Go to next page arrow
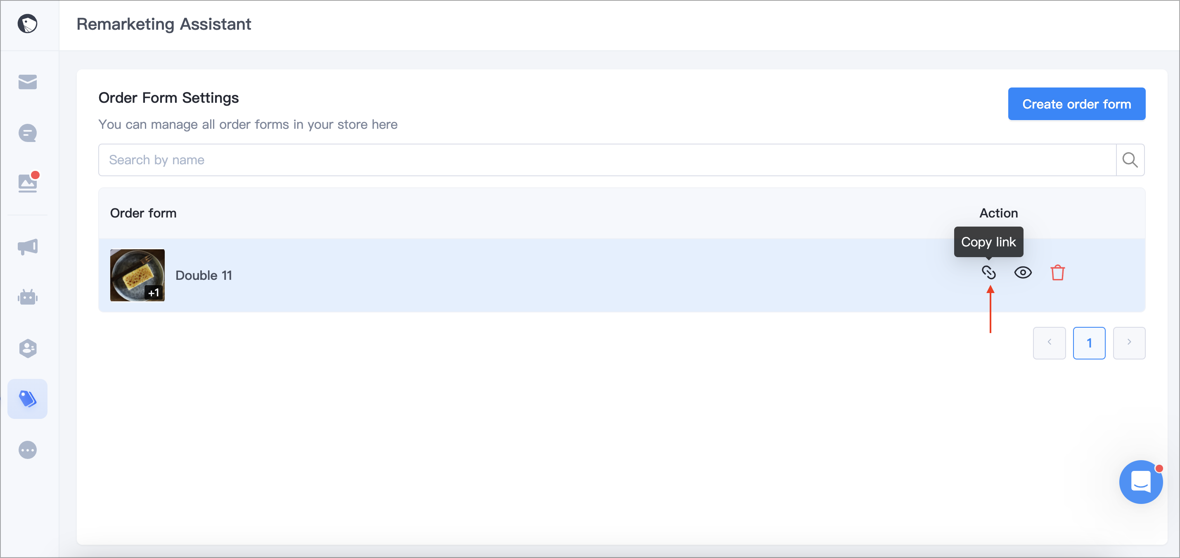Image resolution: width=1180 pixels, height=558 pixels. coord(1129,343)
